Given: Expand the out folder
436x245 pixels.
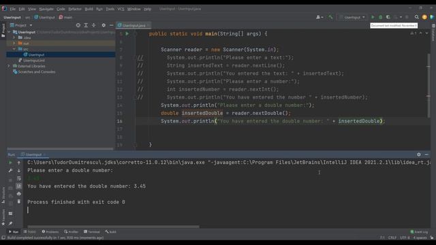Looking at the screenshot, I should tap(14, 44).
